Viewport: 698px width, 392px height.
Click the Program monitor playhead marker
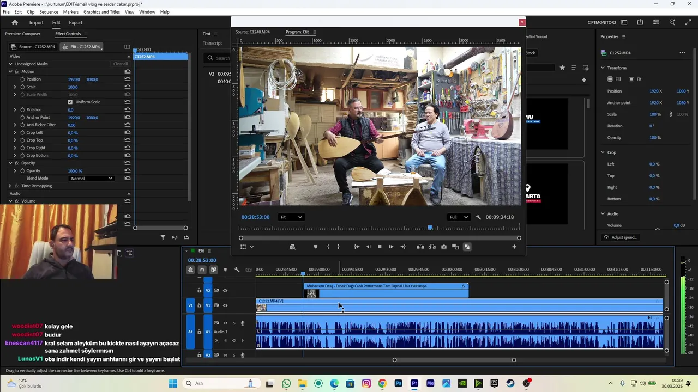coord(430,228)
